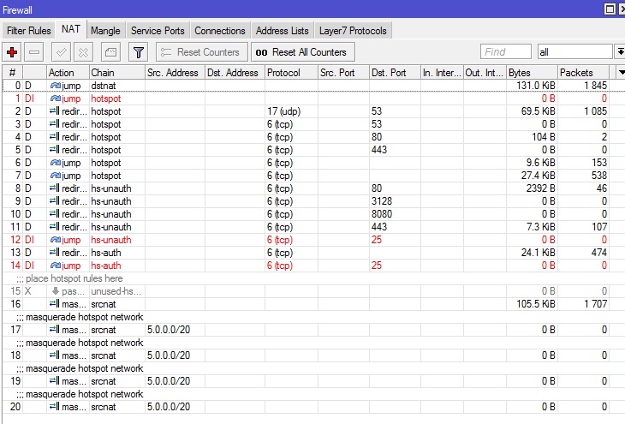Sort by the Bytes column header
This screenshot has height=424, width=625.
(x=532, y=73)
